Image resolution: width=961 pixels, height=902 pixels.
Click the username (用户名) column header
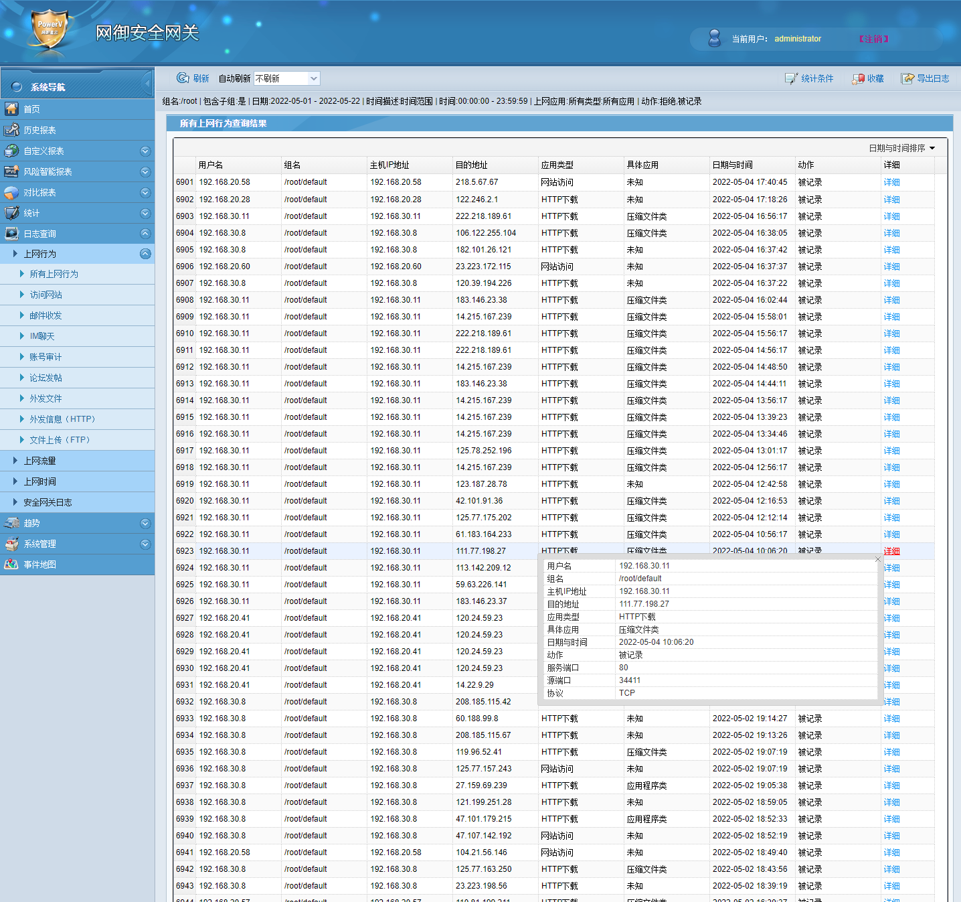(x=211, y=165)
